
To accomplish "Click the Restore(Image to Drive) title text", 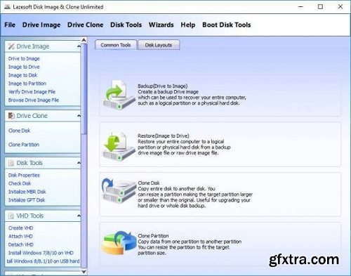I will tap(164, 136).
